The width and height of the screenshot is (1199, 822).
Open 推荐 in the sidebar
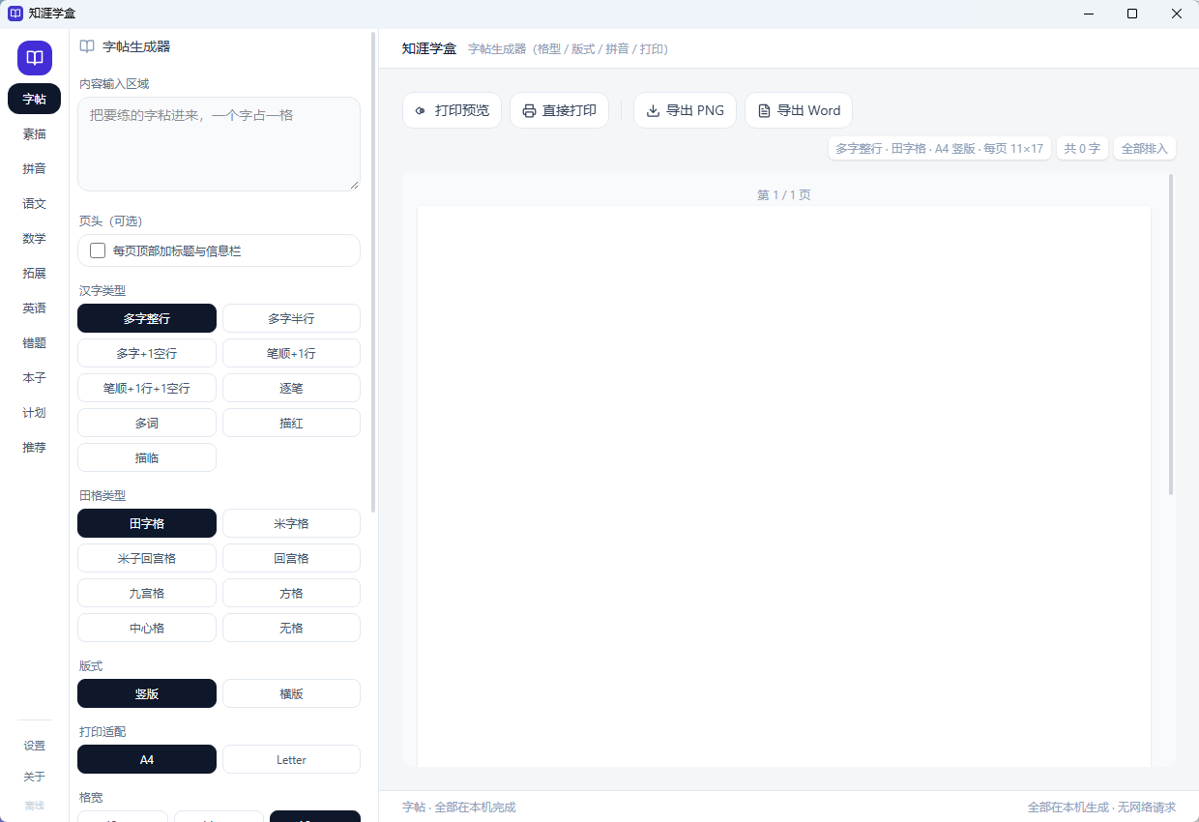(x=34, y=447)
